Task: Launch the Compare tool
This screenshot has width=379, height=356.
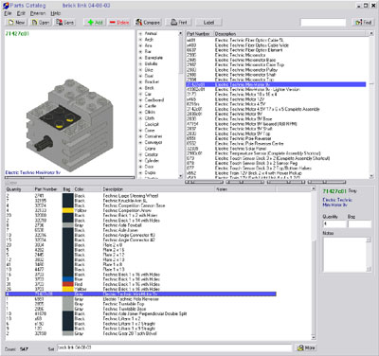Action: [x=148, y=23]
